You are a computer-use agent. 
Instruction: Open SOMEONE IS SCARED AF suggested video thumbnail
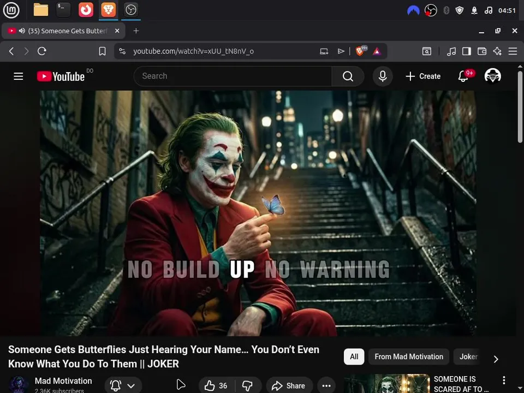386,384
